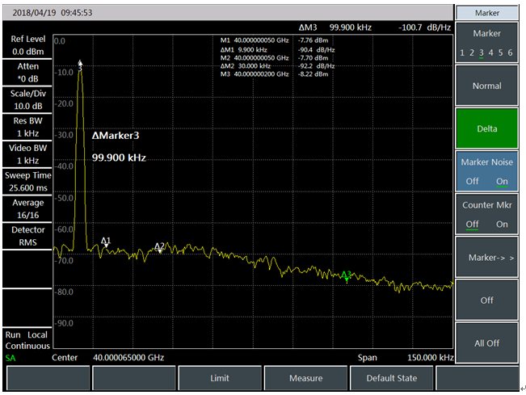
Task: Choose marker number 6 in the Marker softkey
Action: tap(511, 53)
